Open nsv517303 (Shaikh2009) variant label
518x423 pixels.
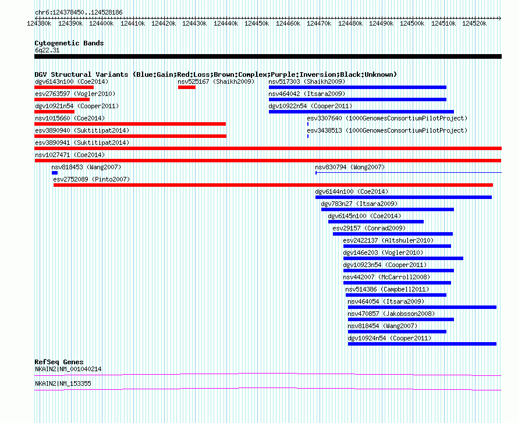pyautogui.click(x=307, y=81)
